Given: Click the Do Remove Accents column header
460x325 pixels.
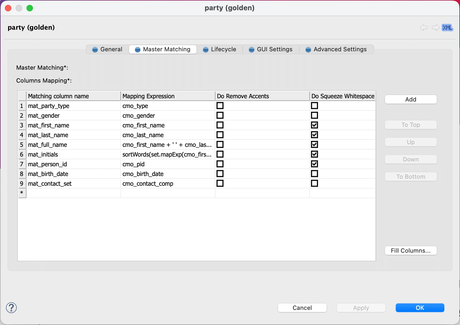Looking at the screenshot, I should pos(262,96).
